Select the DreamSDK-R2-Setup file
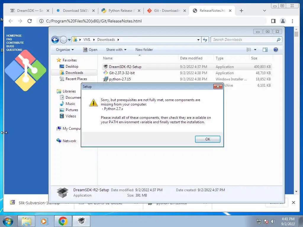Screen dimensions: 303x227 (x=187, y=67)
